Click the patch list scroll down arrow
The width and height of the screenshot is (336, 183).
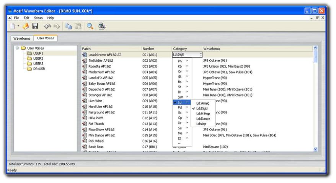[315, 149]
